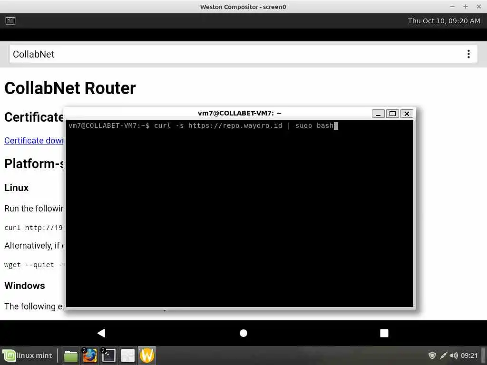487x365 pixels.
Task: Open the Files folder icon in taskbar
Action: click(x=71, y=355)
